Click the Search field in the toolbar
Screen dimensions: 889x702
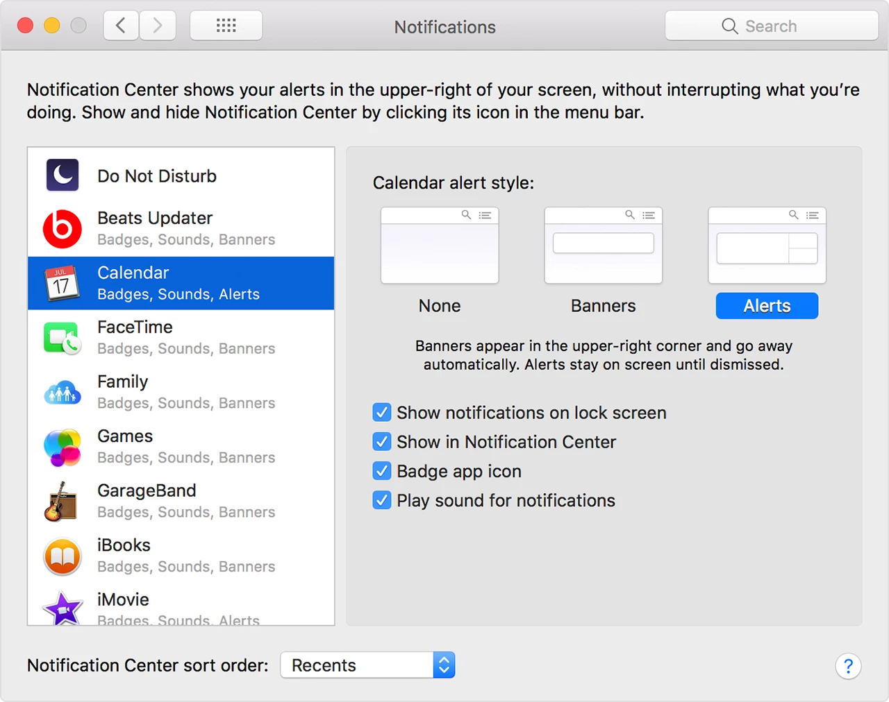coord(771,26)
